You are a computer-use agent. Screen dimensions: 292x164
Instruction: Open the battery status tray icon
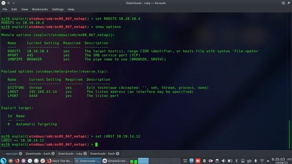click(230, 161)
